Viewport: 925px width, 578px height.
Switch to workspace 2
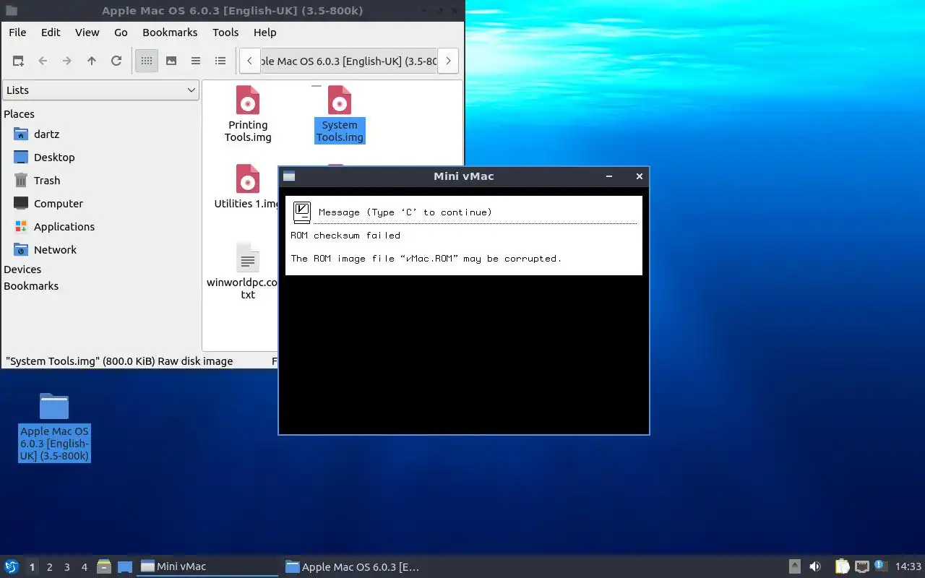pyautogui.click(x=50, y=567)
